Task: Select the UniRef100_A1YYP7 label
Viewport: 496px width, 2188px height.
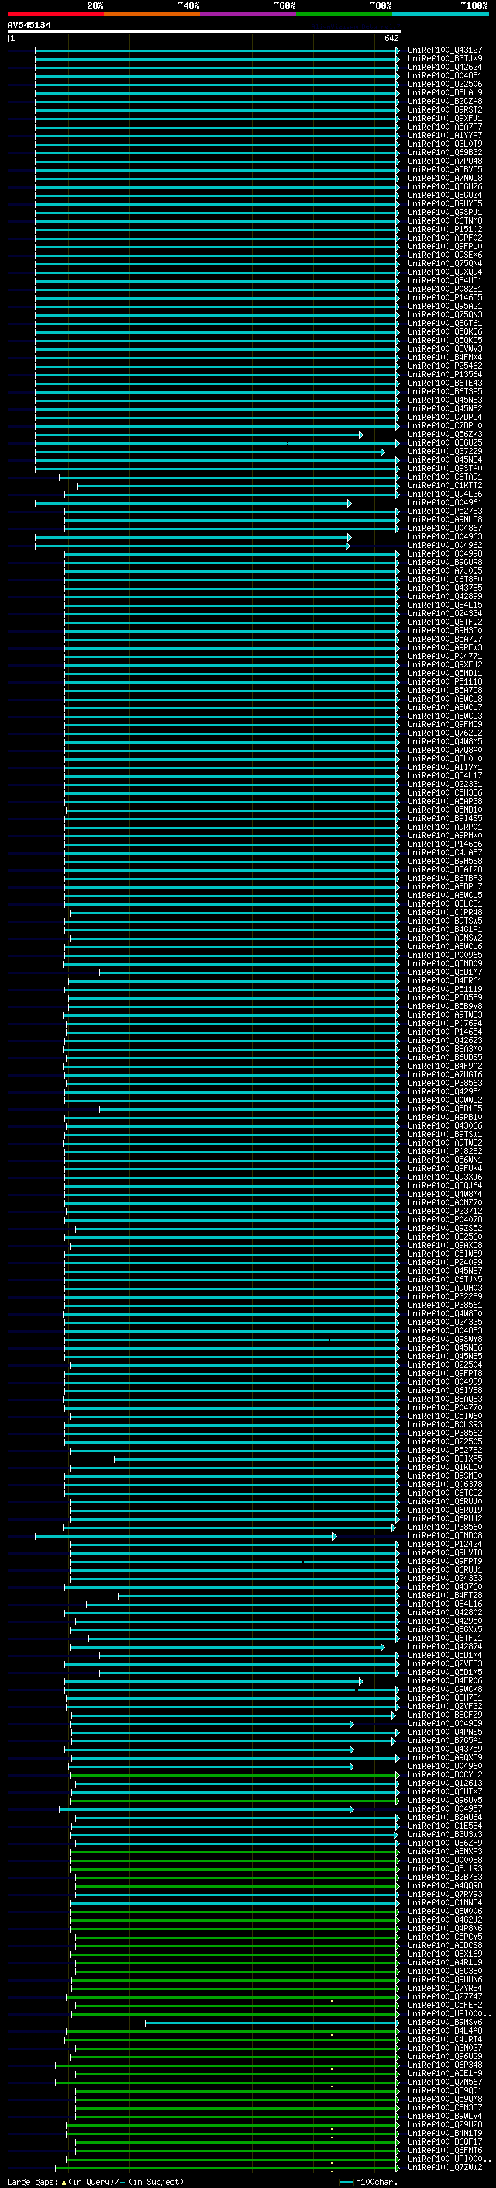Action: pos(445,135)
